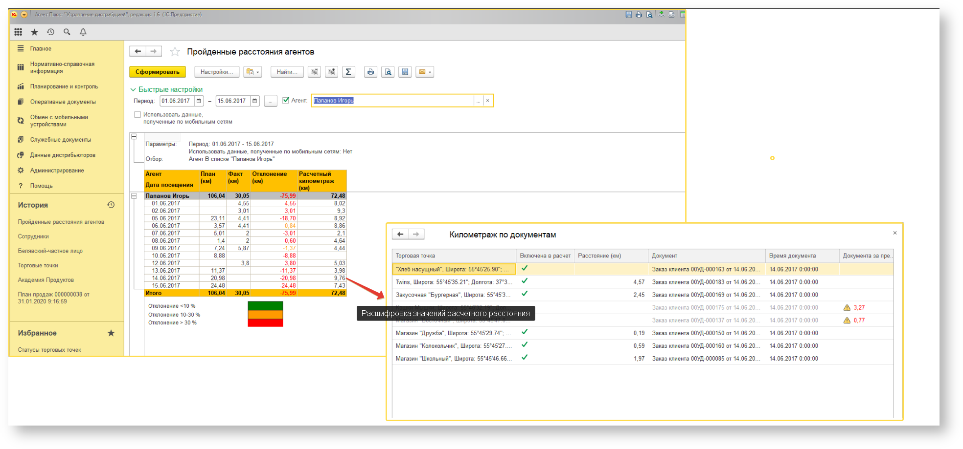Enable 'Использовать данные, полученные по мобильным сетям' checkbox

138,114
